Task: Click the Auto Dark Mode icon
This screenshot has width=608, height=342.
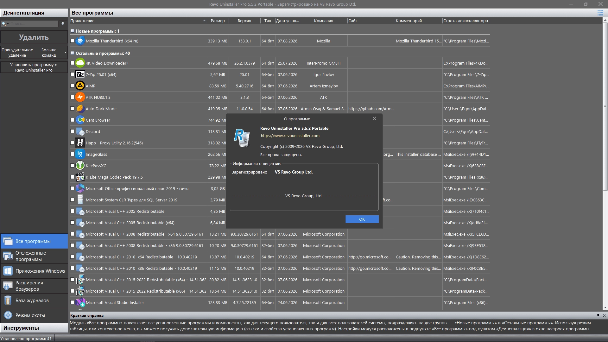Action: [x=80, y=109]
